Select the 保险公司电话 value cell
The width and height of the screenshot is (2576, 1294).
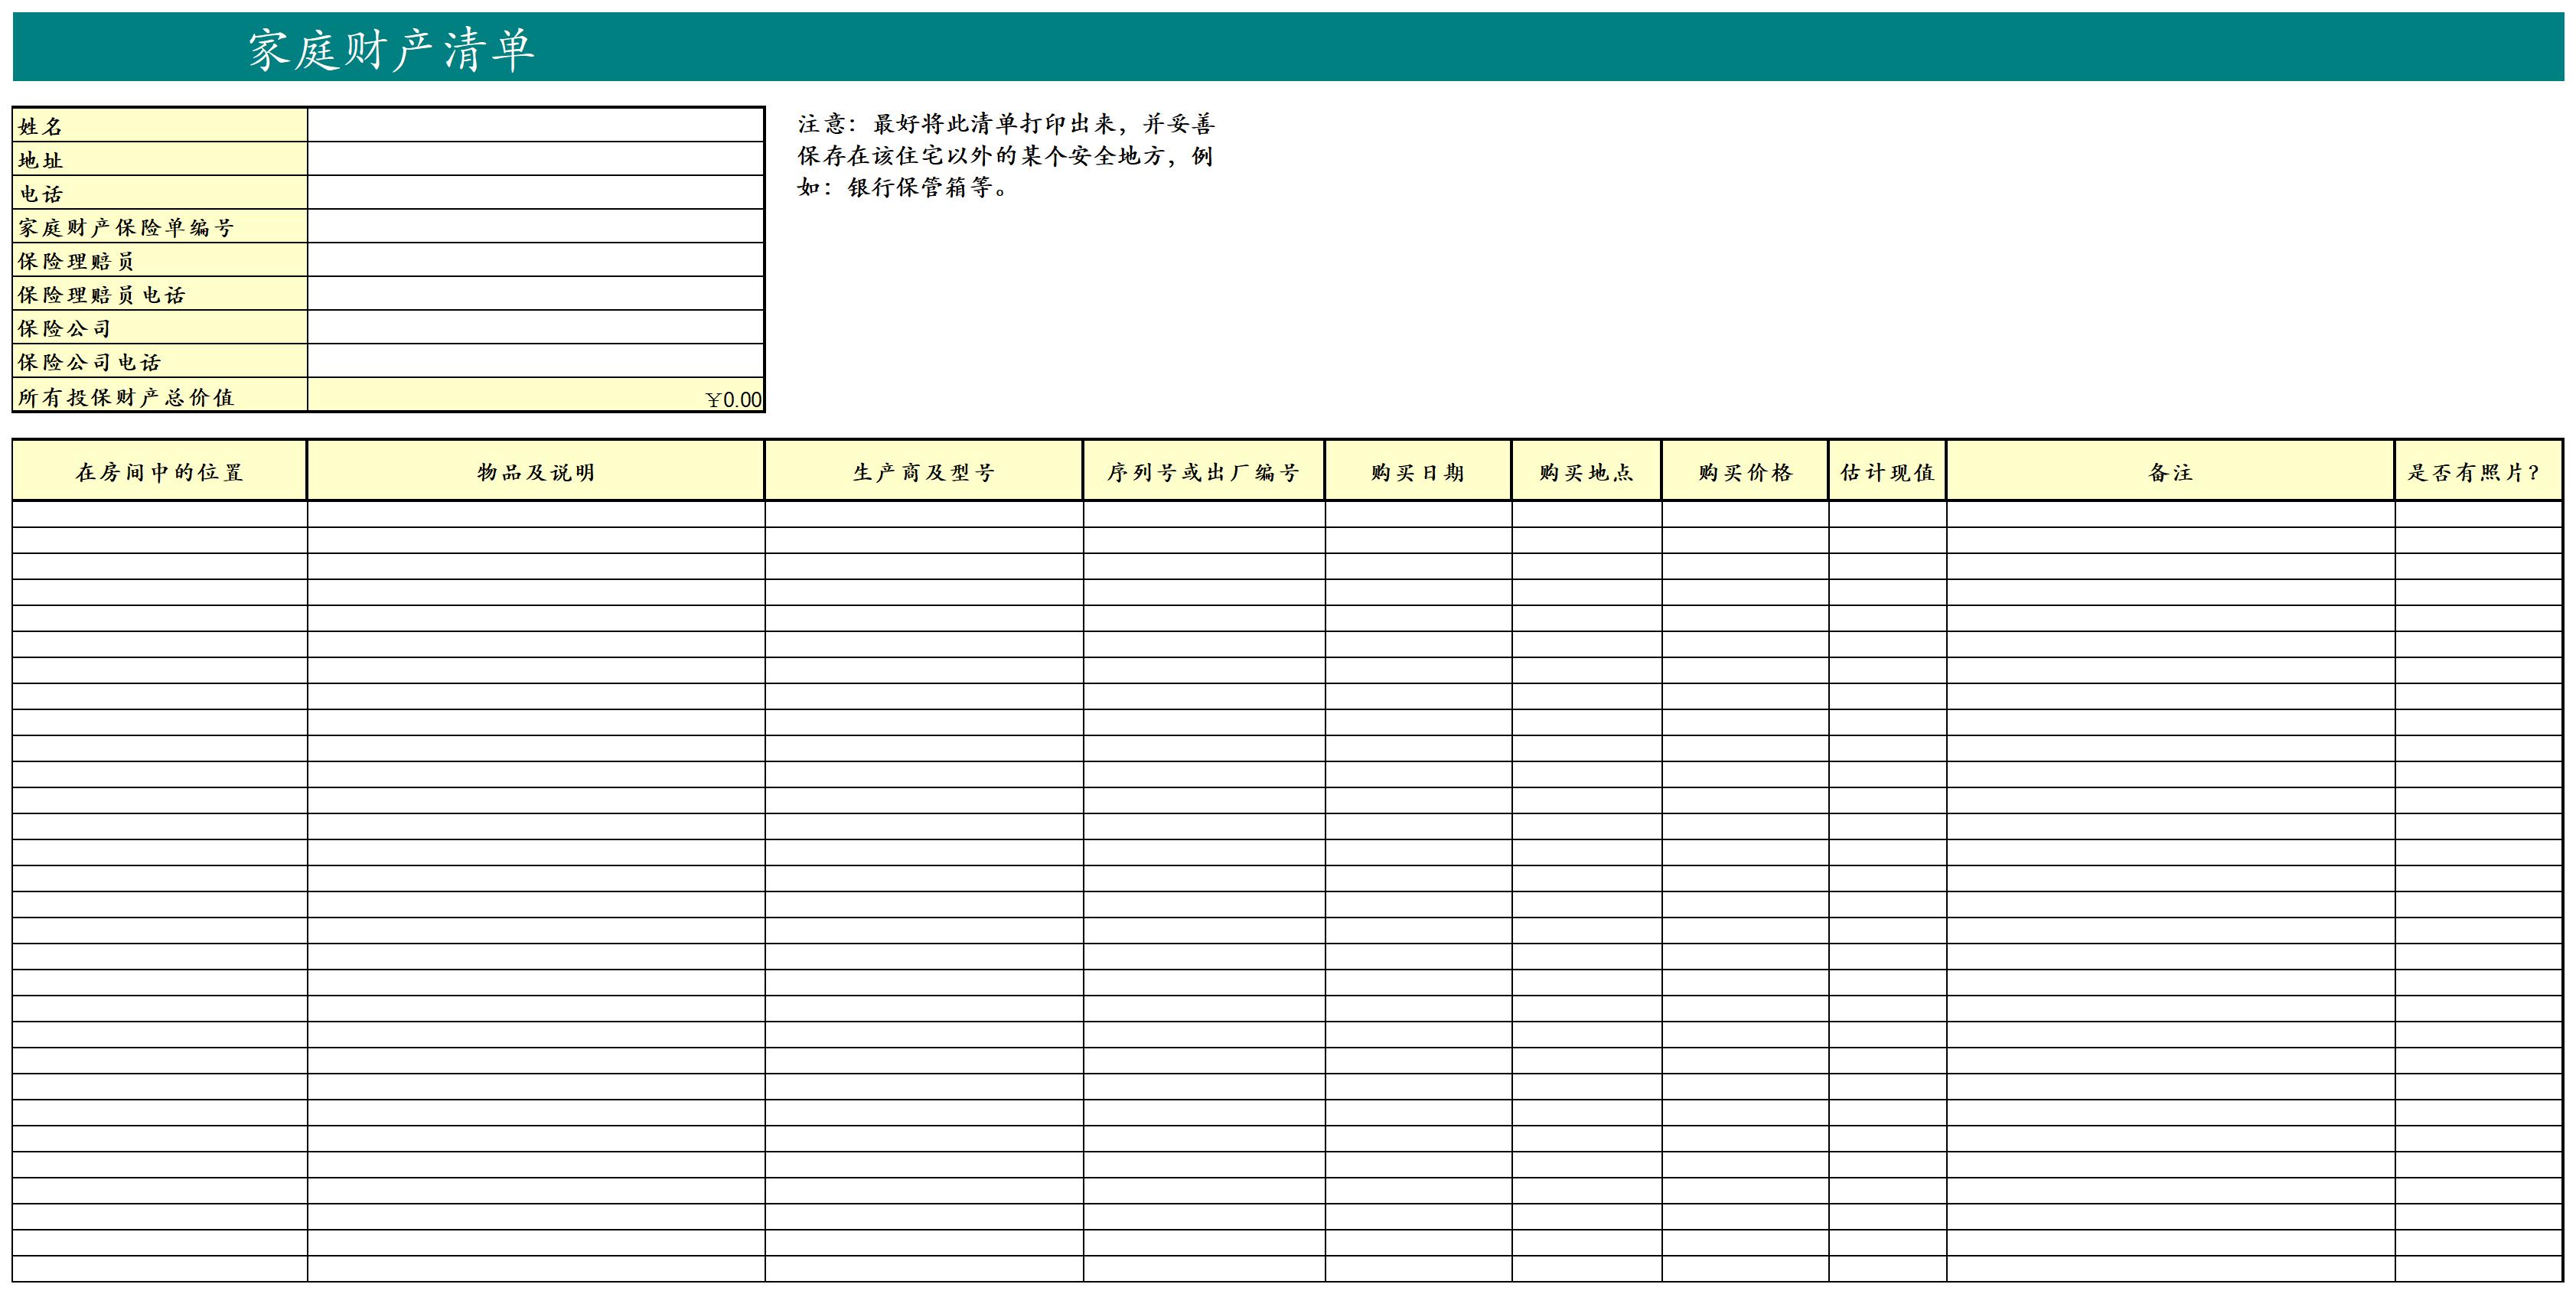point(535,361)
